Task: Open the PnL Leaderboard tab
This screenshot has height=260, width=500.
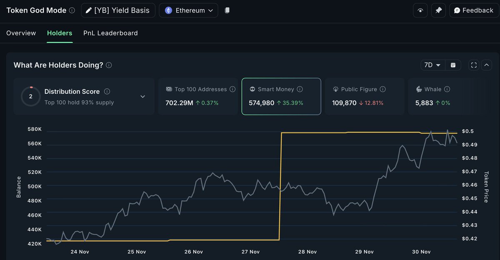Action: pos(110,33)
